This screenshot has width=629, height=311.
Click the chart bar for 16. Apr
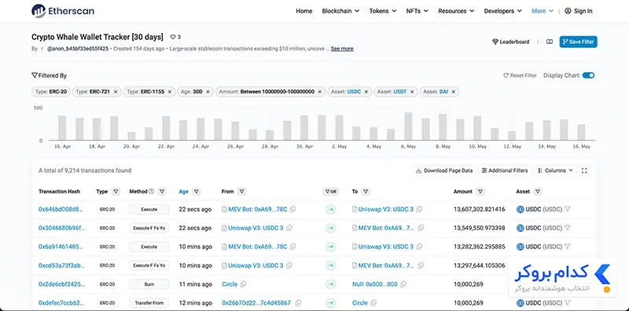(62, 128)
